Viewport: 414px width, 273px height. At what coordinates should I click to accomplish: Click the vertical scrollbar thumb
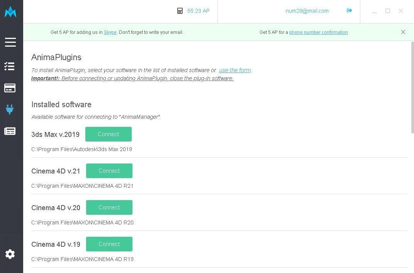[412, 88]
